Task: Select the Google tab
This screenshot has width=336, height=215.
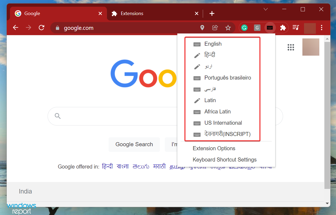Action: pyautogui.click(x=58, y=13)
